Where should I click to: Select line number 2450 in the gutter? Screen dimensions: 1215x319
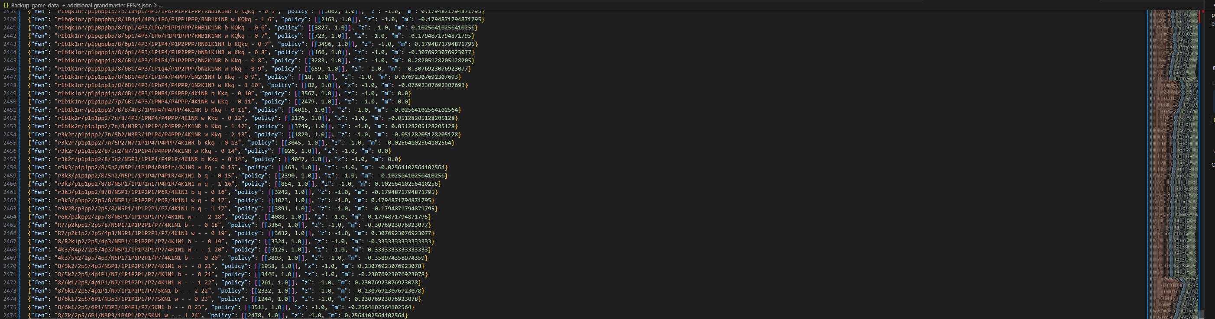[x=10, y=102]
